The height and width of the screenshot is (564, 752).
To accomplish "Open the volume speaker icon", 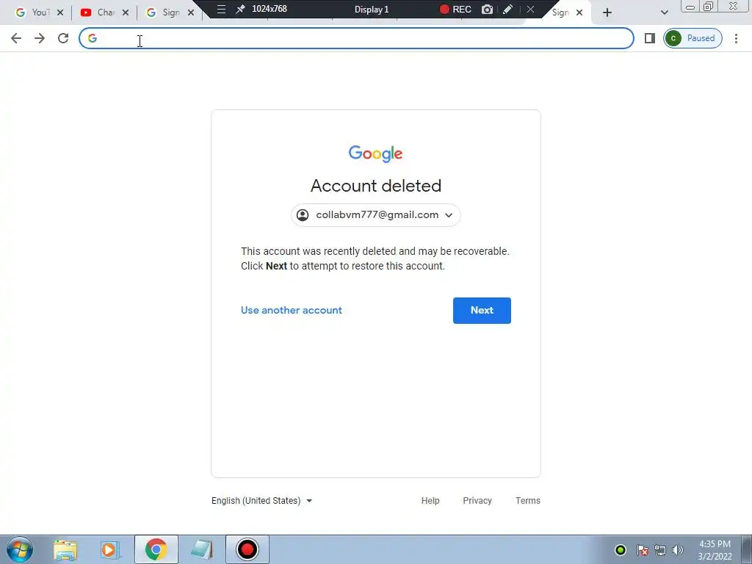I will (678, 550).
